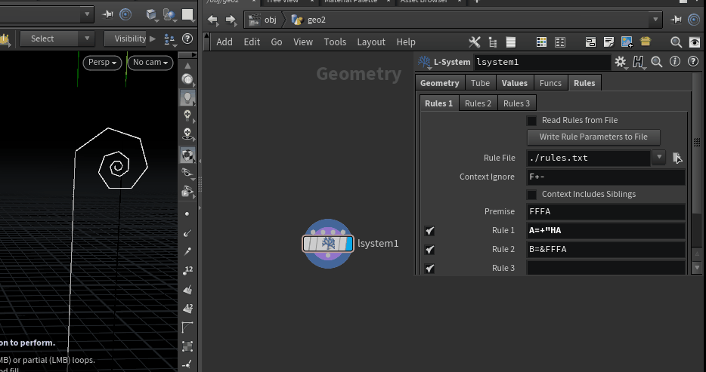The image size is (706, 372).
Task: Open the Houdini H presets menu icon
Action: (x=639, y=62)
